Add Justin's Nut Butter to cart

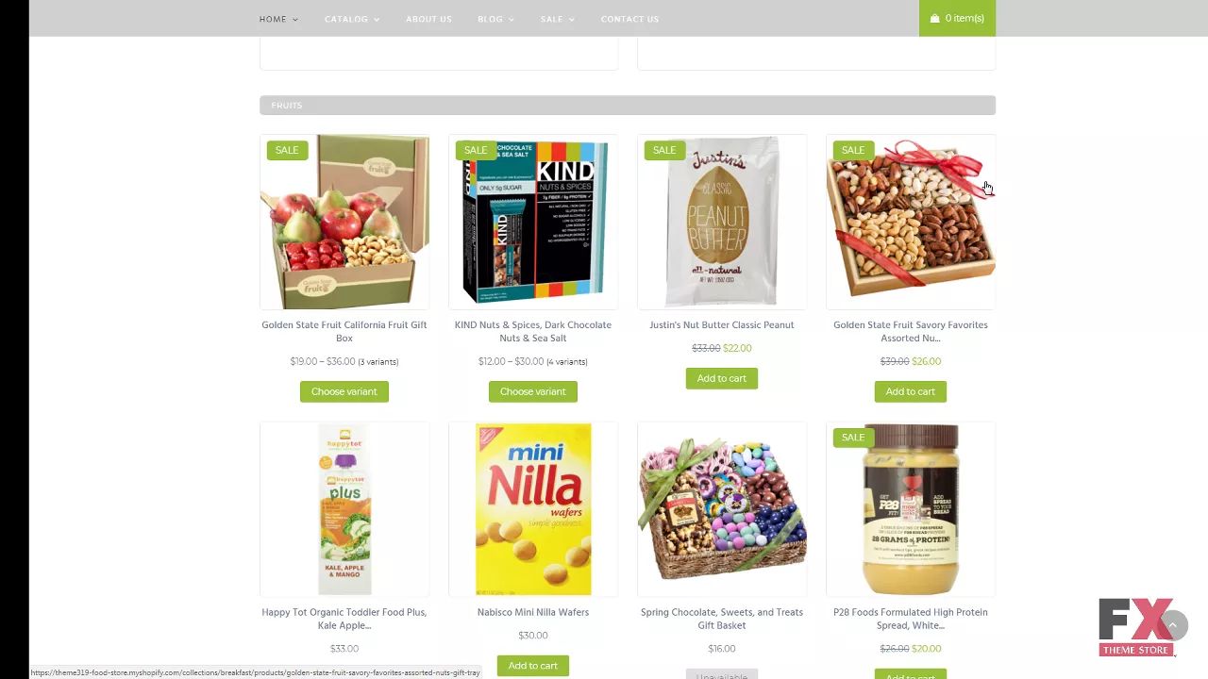click(x=722, y=378)
